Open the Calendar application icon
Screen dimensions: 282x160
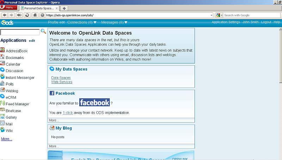click(x=2, y=64)
